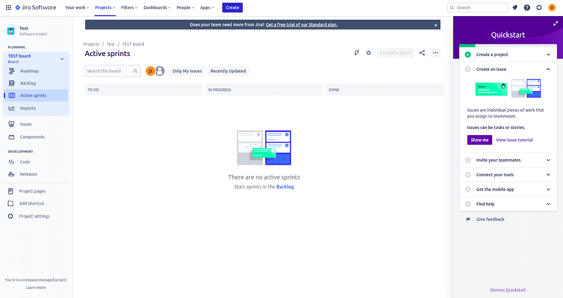Click Invite your teammates step checkmark
The image size is (563, 298).
[468, 160]
